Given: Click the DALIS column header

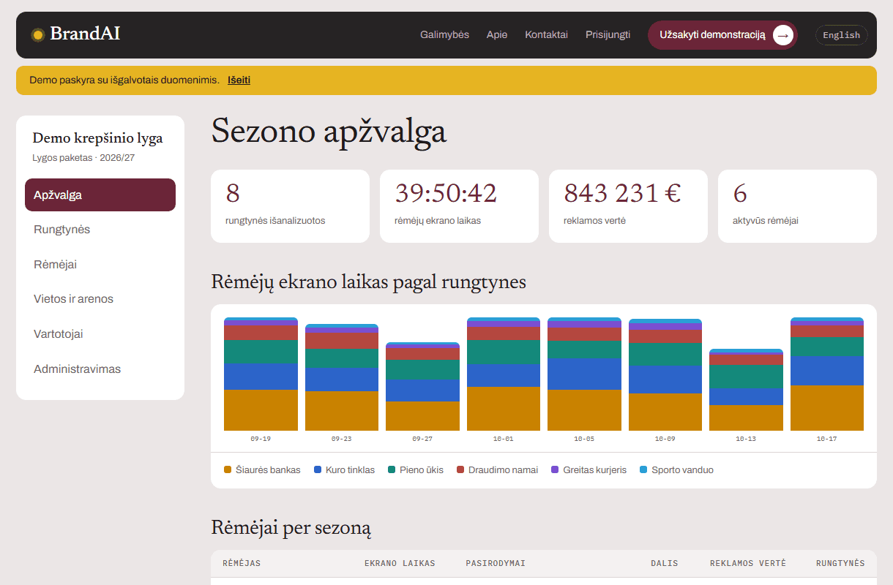Looking at the screenshot, I should tap(665, 564).
